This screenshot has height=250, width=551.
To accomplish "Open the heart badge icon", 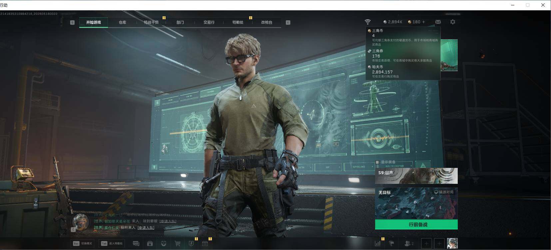I will point(164,243).
